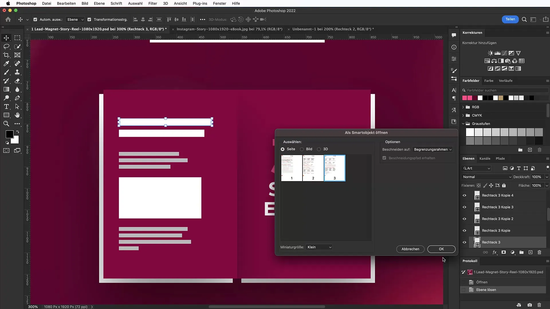Hide the Rechteck 3 layer
Viewport: 550px width, 309px height.
[x=464, y=242]
